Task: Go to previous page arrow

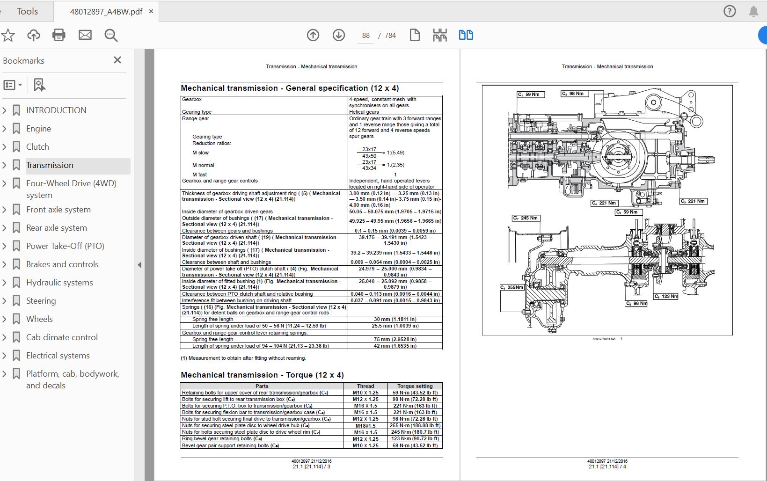Action: 313,35
